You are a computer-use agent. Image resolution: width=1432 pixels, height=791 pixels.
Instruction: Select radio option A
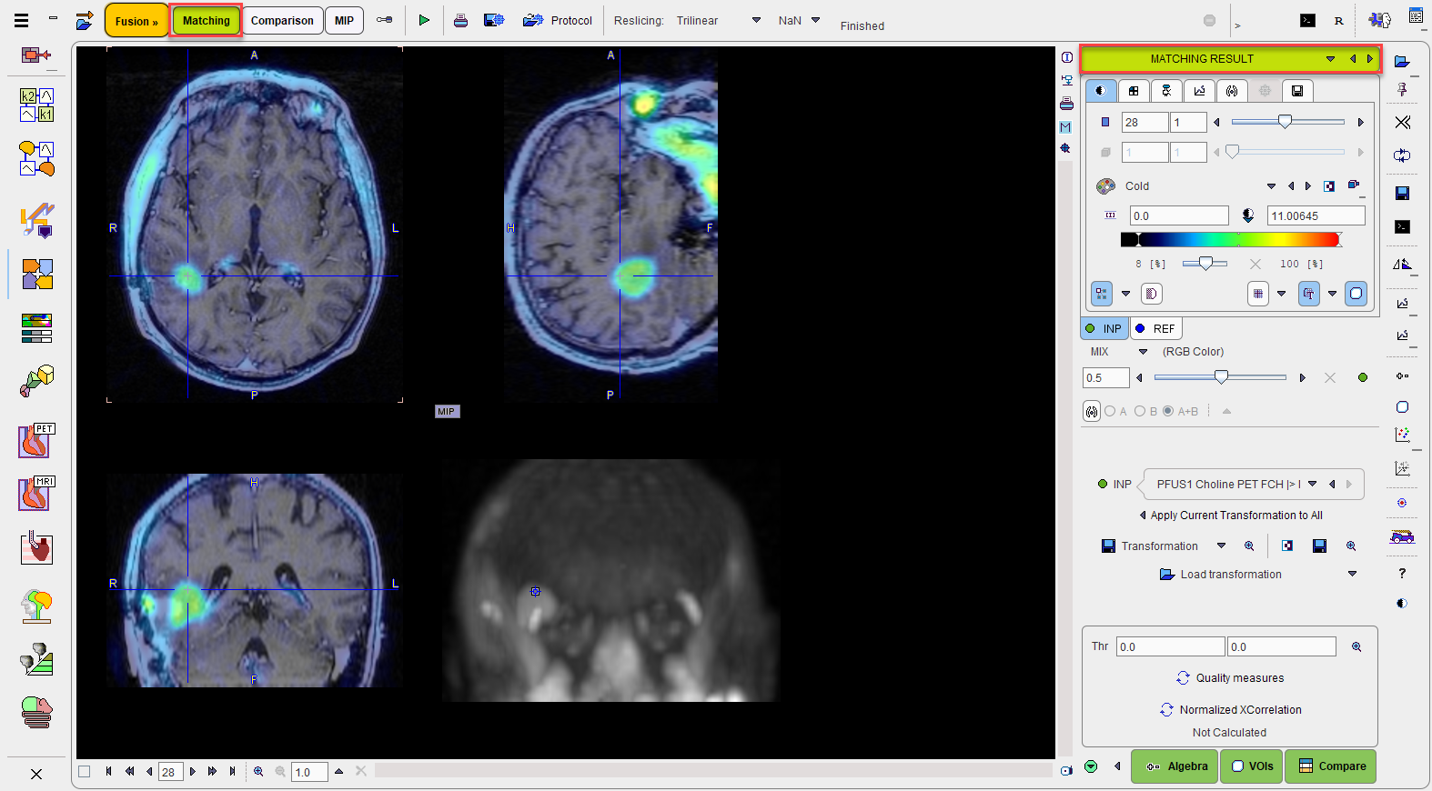[x=1110, y=411]
